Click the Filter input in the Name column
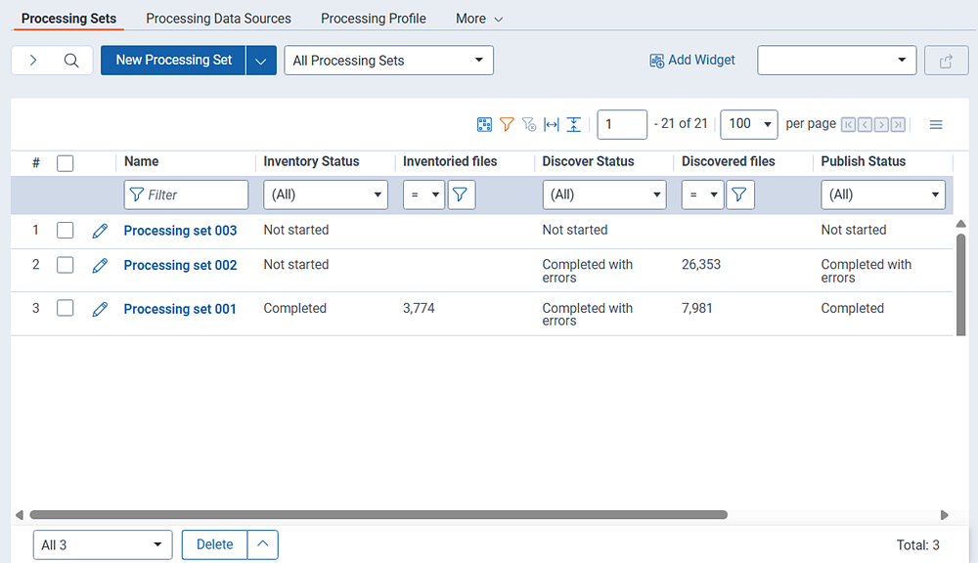978x563 pixels. pyautogui.click(x=186, y=195)
